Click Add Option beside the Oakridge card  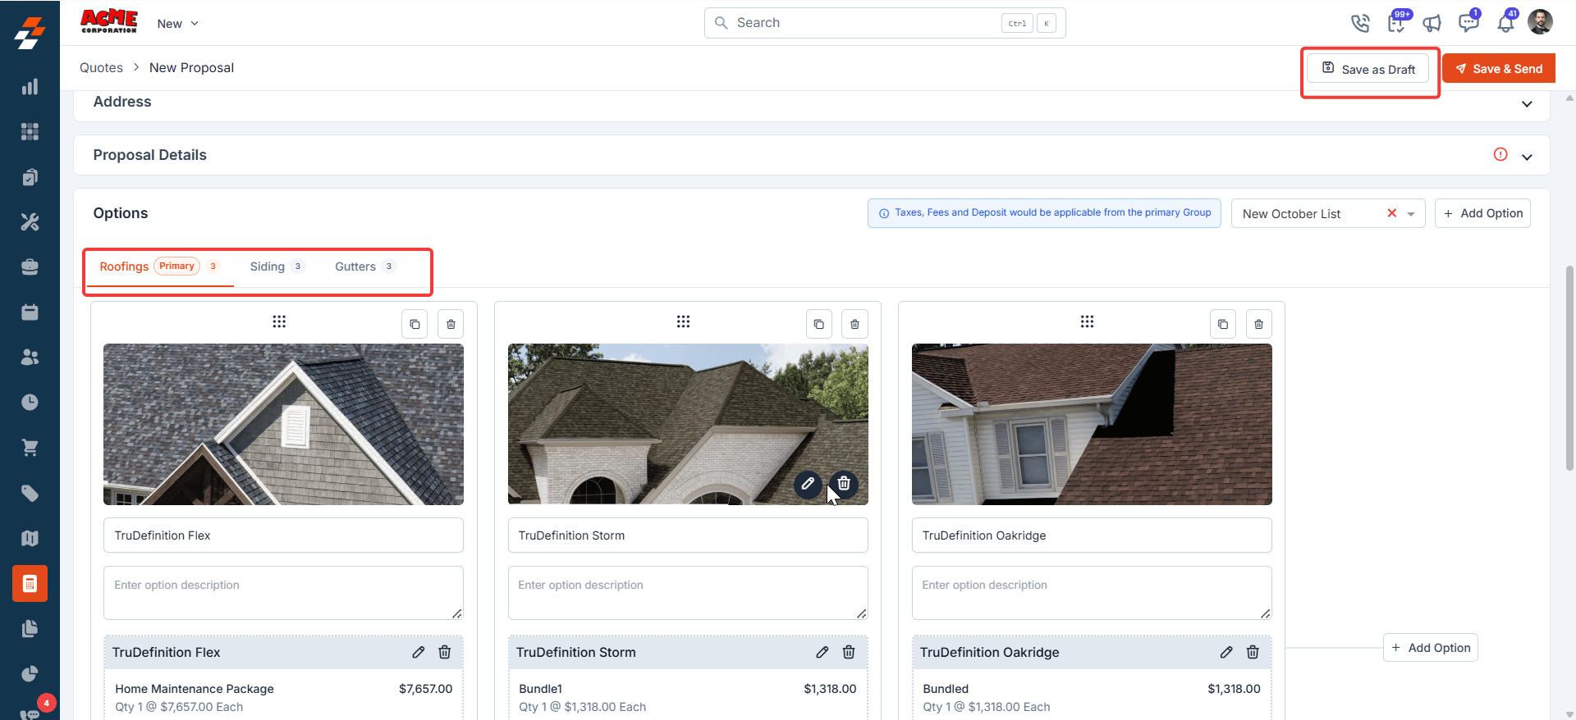tap(1430, 648)
